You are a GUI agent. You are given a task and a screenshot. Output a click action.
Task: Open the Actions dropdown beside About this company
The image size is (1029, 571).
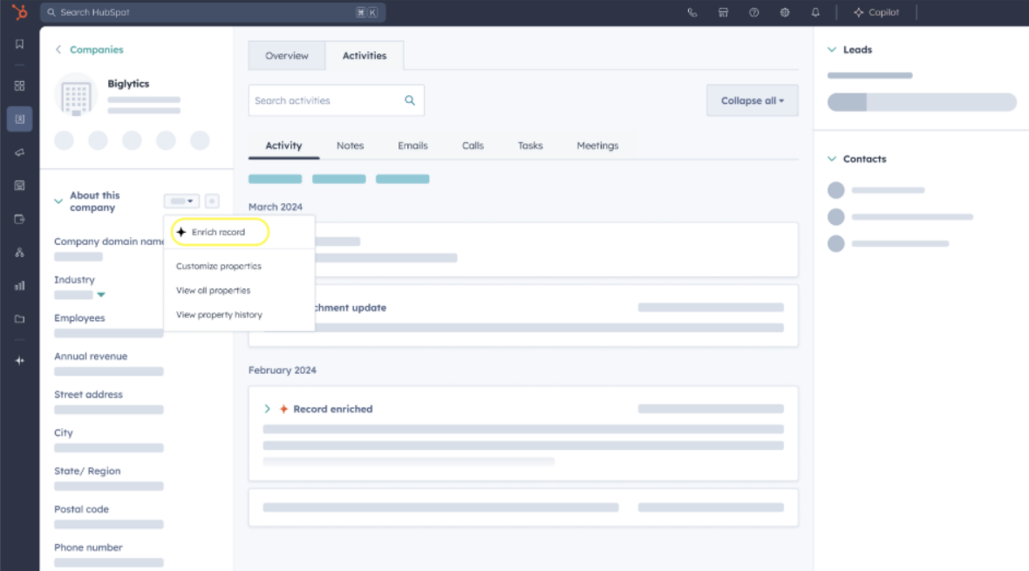click(x=181, y=201)
